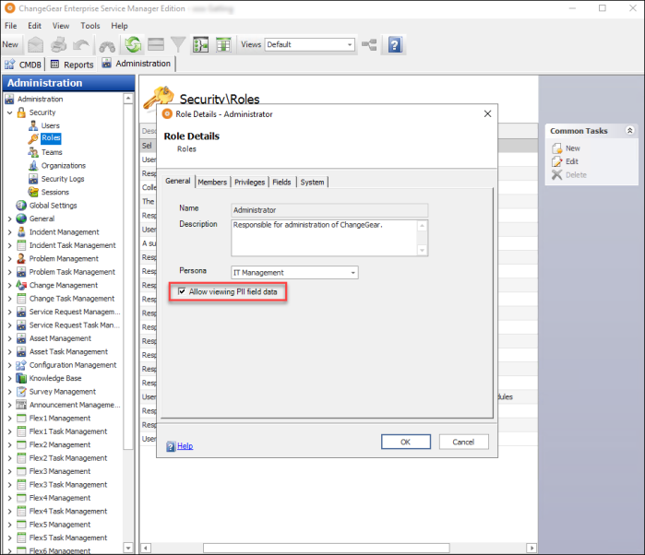Click the tree panel scroll down arrow
Image resolution: width=645 pixels, height=555 pixels.
(x=128, y=548)
